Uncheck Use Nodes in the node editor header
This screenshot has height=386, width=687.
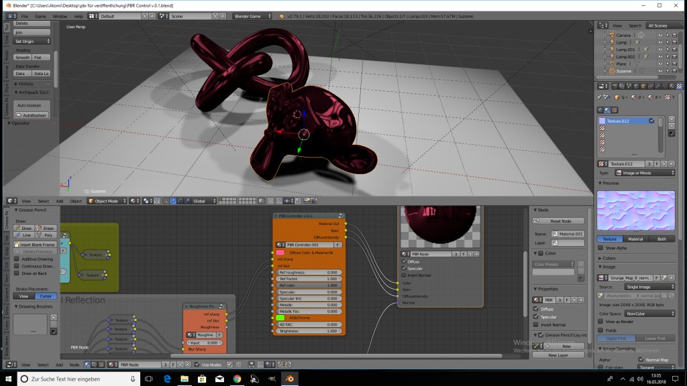pos(197,365)
